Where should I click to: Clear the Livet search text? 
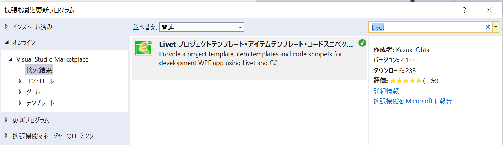[488, 27]
